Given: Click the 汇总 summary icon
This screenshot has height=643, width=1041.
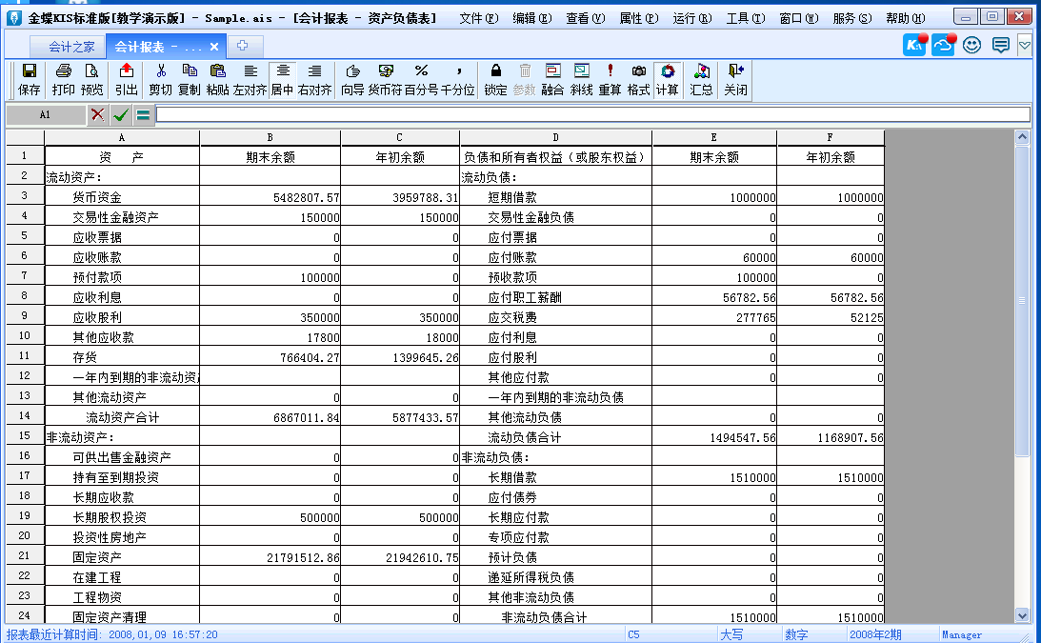Looking at the screenshot, I should coord(701,79).
